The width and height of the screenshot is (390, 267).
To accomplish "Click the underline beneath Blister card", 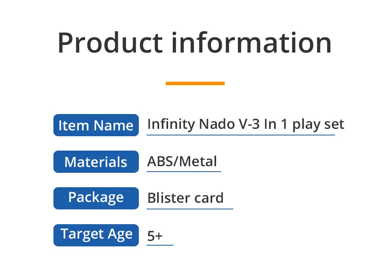I will coord(190,209).
